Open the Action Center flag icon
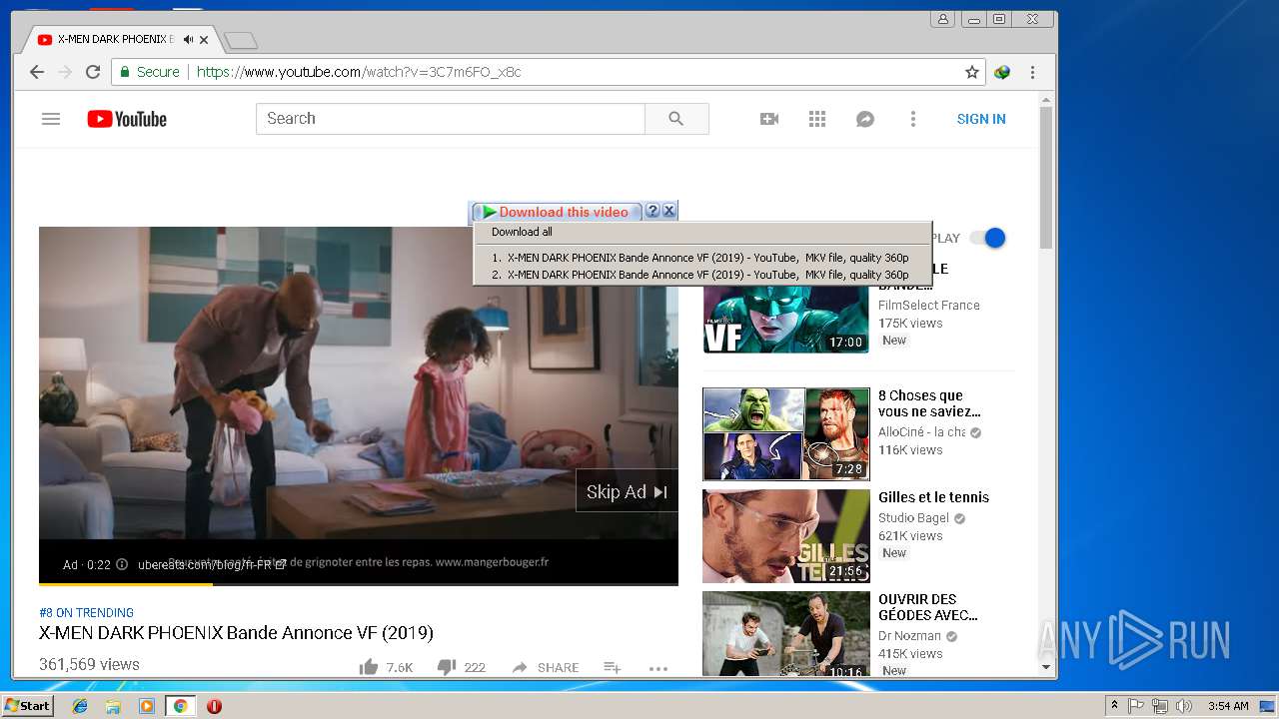This screenshot has height=719, width=1279. [1136, 706]
